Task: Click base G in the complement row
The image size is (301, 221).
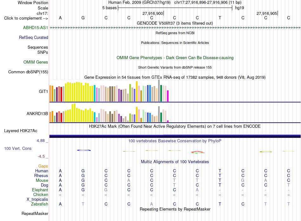Action: [x=83, y=18]
